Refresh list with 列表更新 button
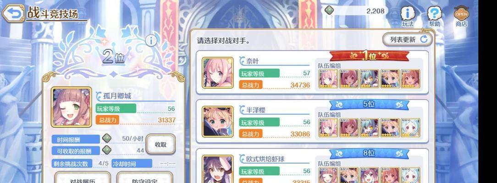 click(x=407, y=39)
